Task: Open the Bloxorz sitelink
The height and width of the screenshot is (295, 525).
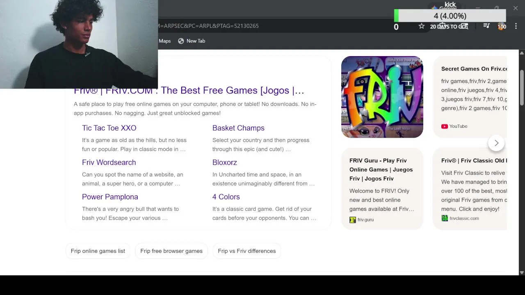Action: (x=225, y=162)
